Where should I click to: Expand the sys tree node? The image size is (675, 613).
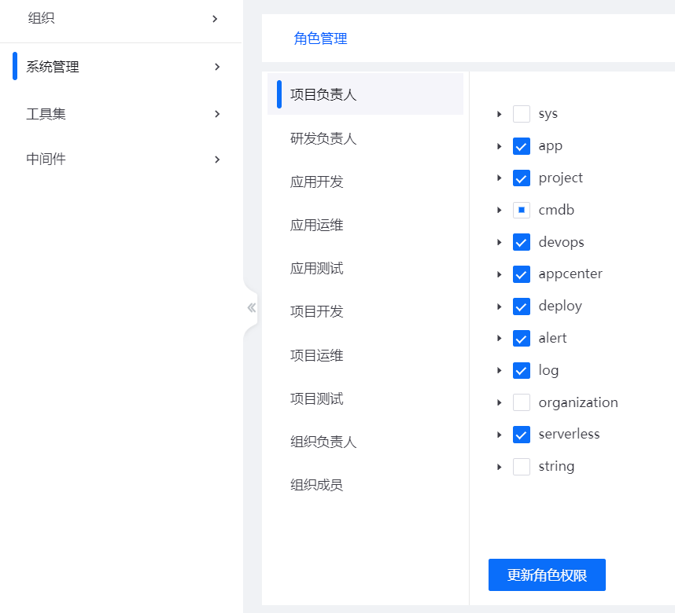[x=500, y=115]
